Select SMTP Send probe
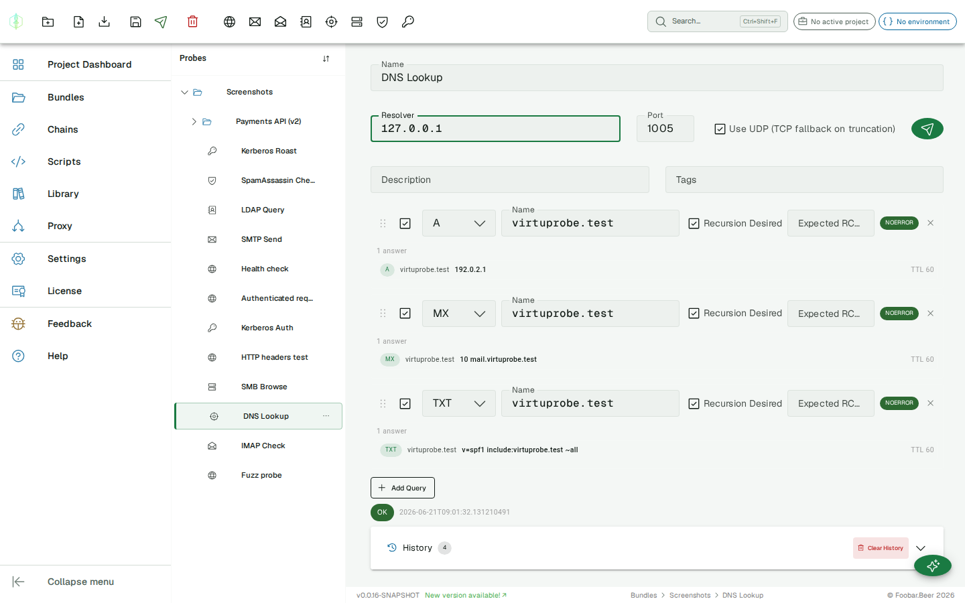 click(259, 239)
